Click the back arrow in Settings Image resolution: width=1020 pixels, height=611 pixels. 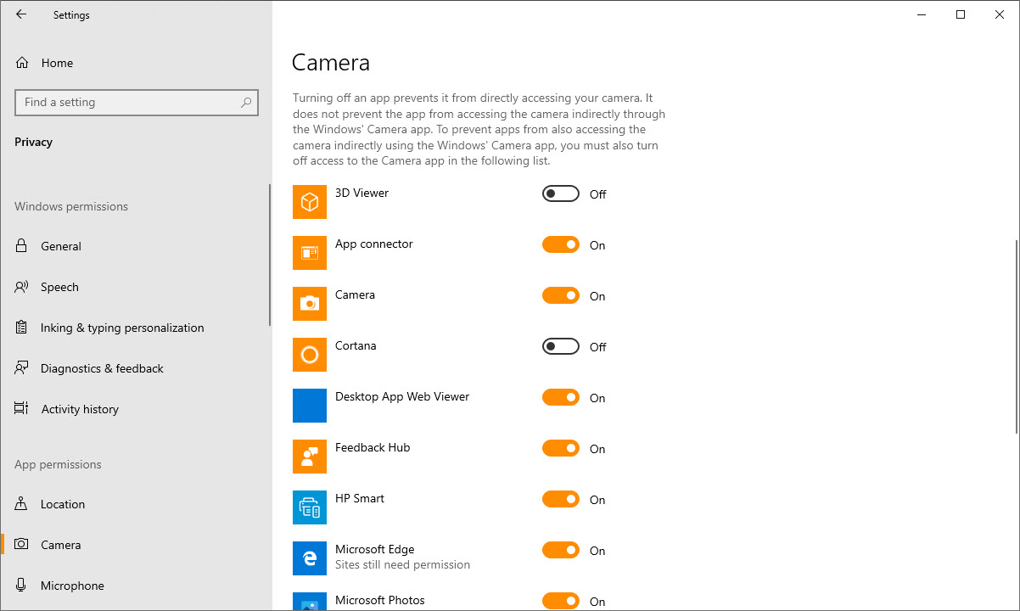21,14
